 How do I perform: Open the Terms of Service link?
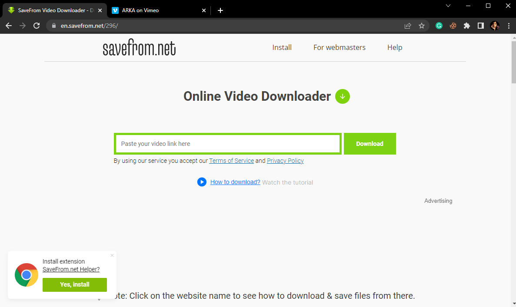pyautogui.click(x=231, y=161)
